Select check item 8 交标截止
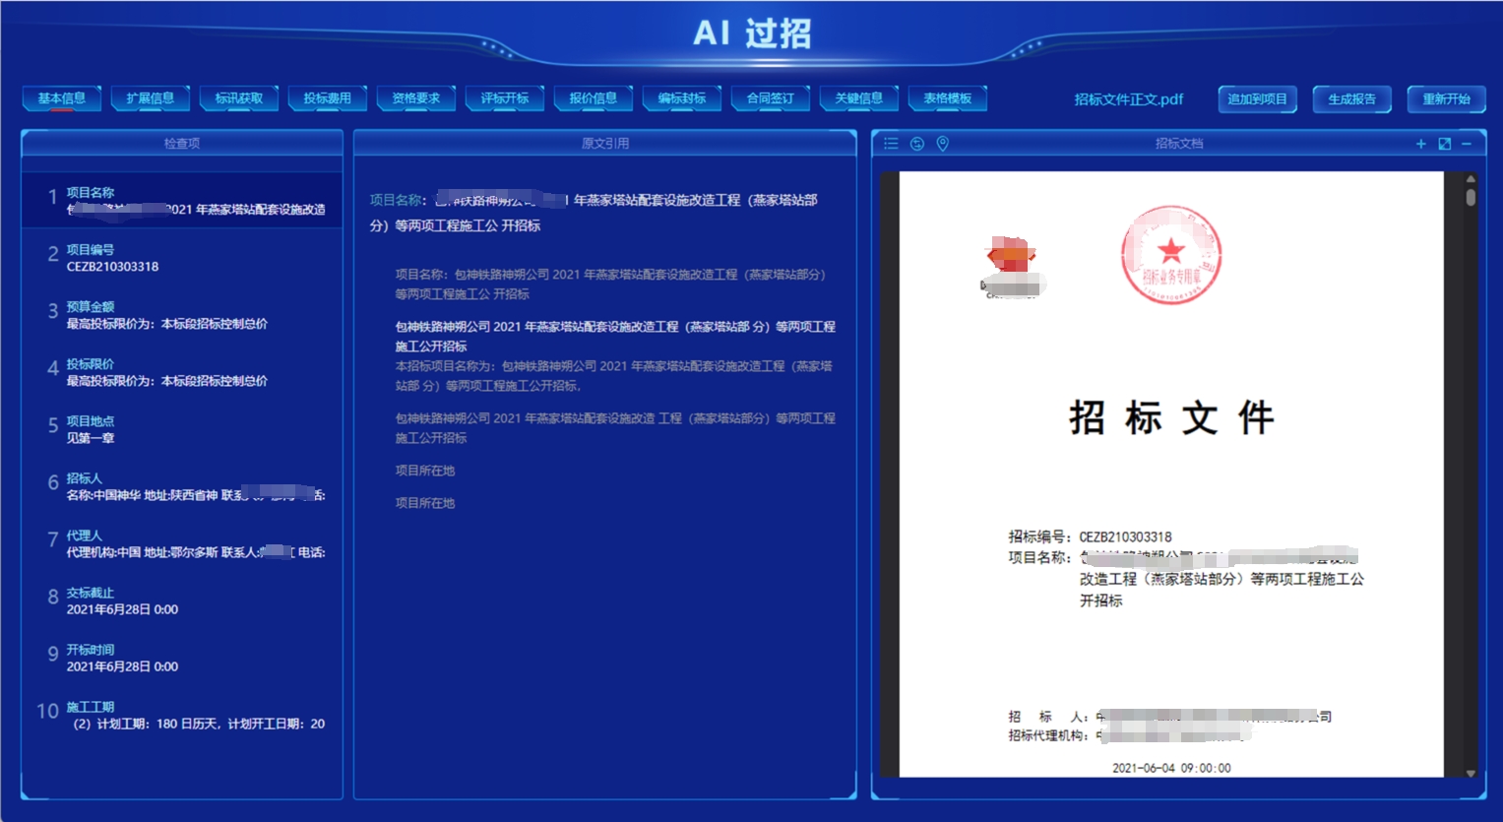This screenshot has height=822, width=1503. [x=182, y=601]
